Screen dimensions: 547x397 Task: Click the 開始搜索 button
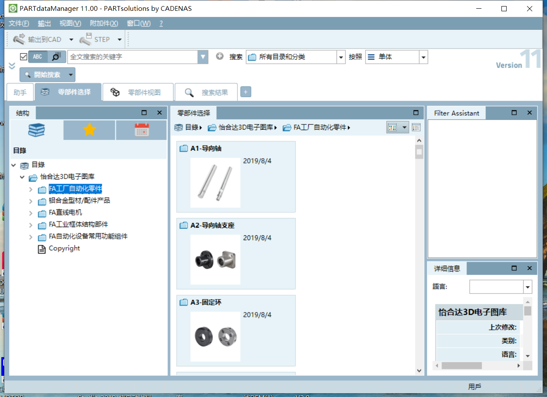point(43,75)
